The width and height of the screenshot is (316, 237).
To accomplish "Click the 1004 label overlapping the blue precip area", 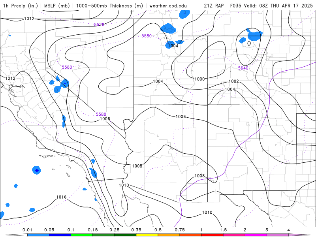I will click(x=173, y=46).
